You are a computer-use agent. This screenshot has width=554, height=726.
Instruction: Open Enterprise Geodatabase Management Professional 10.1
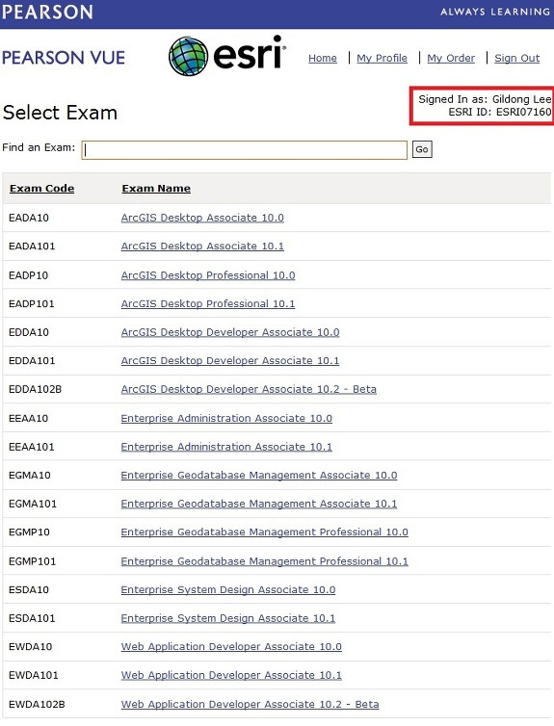(x=265, y=561)
